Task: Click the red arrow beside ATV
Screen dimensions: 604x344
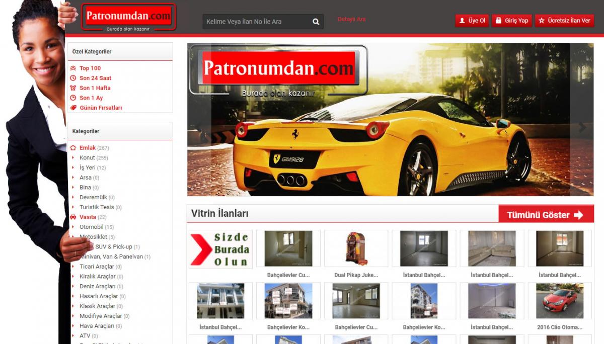Action: [x=73, y=336]
